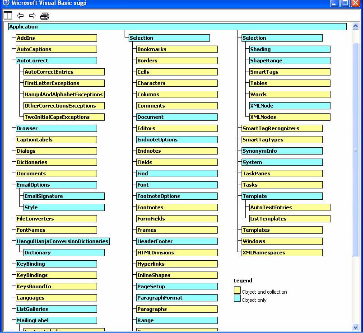Click the FontNames box
Image resolution: width=363 pixels, height=333 pixels.
point(56,230)
